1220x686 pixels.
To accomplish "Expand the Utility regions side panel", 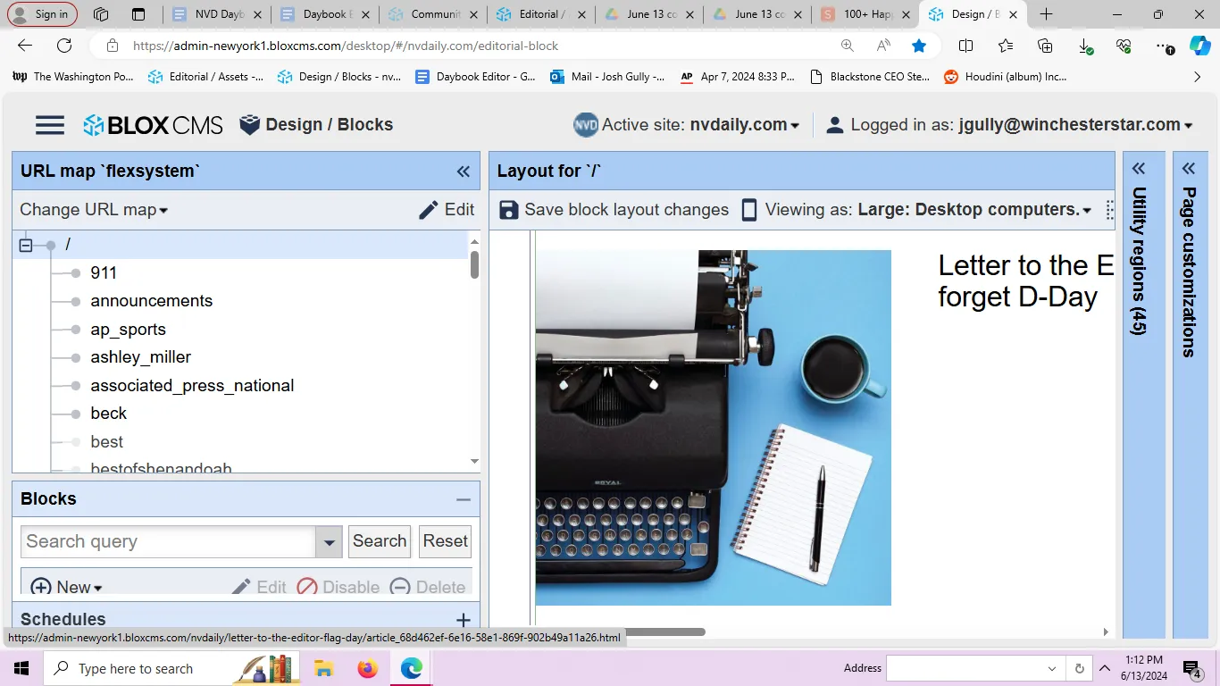I will (x=1139, y=169).
